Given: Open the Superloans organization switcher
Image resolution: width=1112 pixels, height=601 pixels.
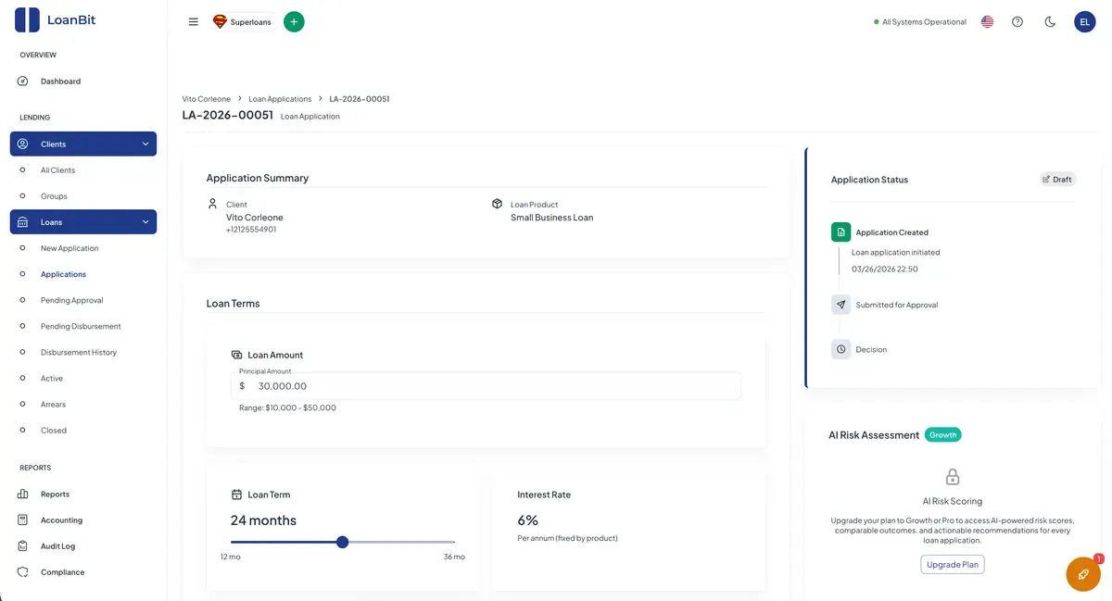Looking at the screenshot, I should pyautogui.click(x=243, y=21).
